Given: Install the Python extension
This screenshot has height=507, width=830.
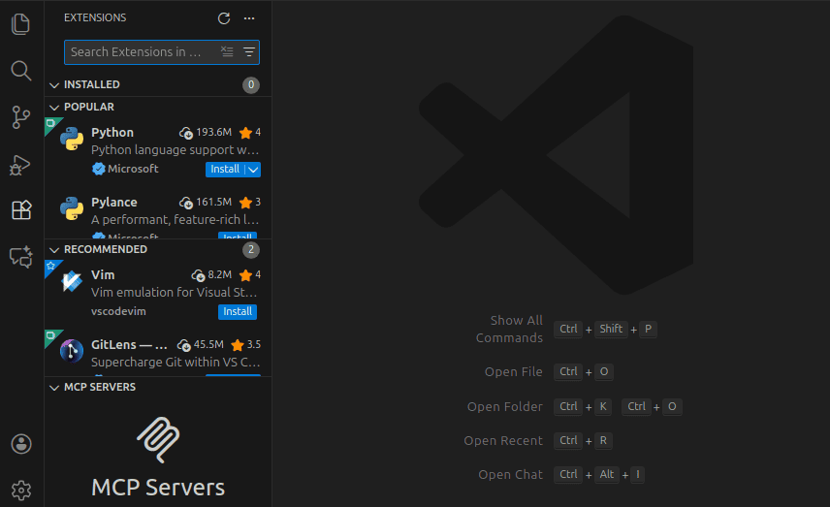Looking at the screenshot, I should (x=225, y=170).
